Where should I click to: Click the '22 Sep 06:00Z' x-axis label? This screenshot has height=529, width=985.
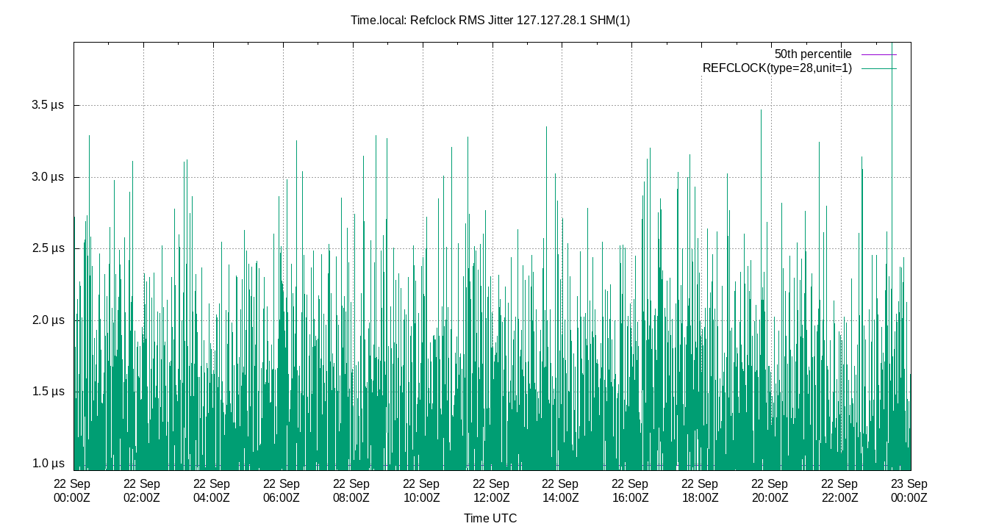click(x=282, y=491)
